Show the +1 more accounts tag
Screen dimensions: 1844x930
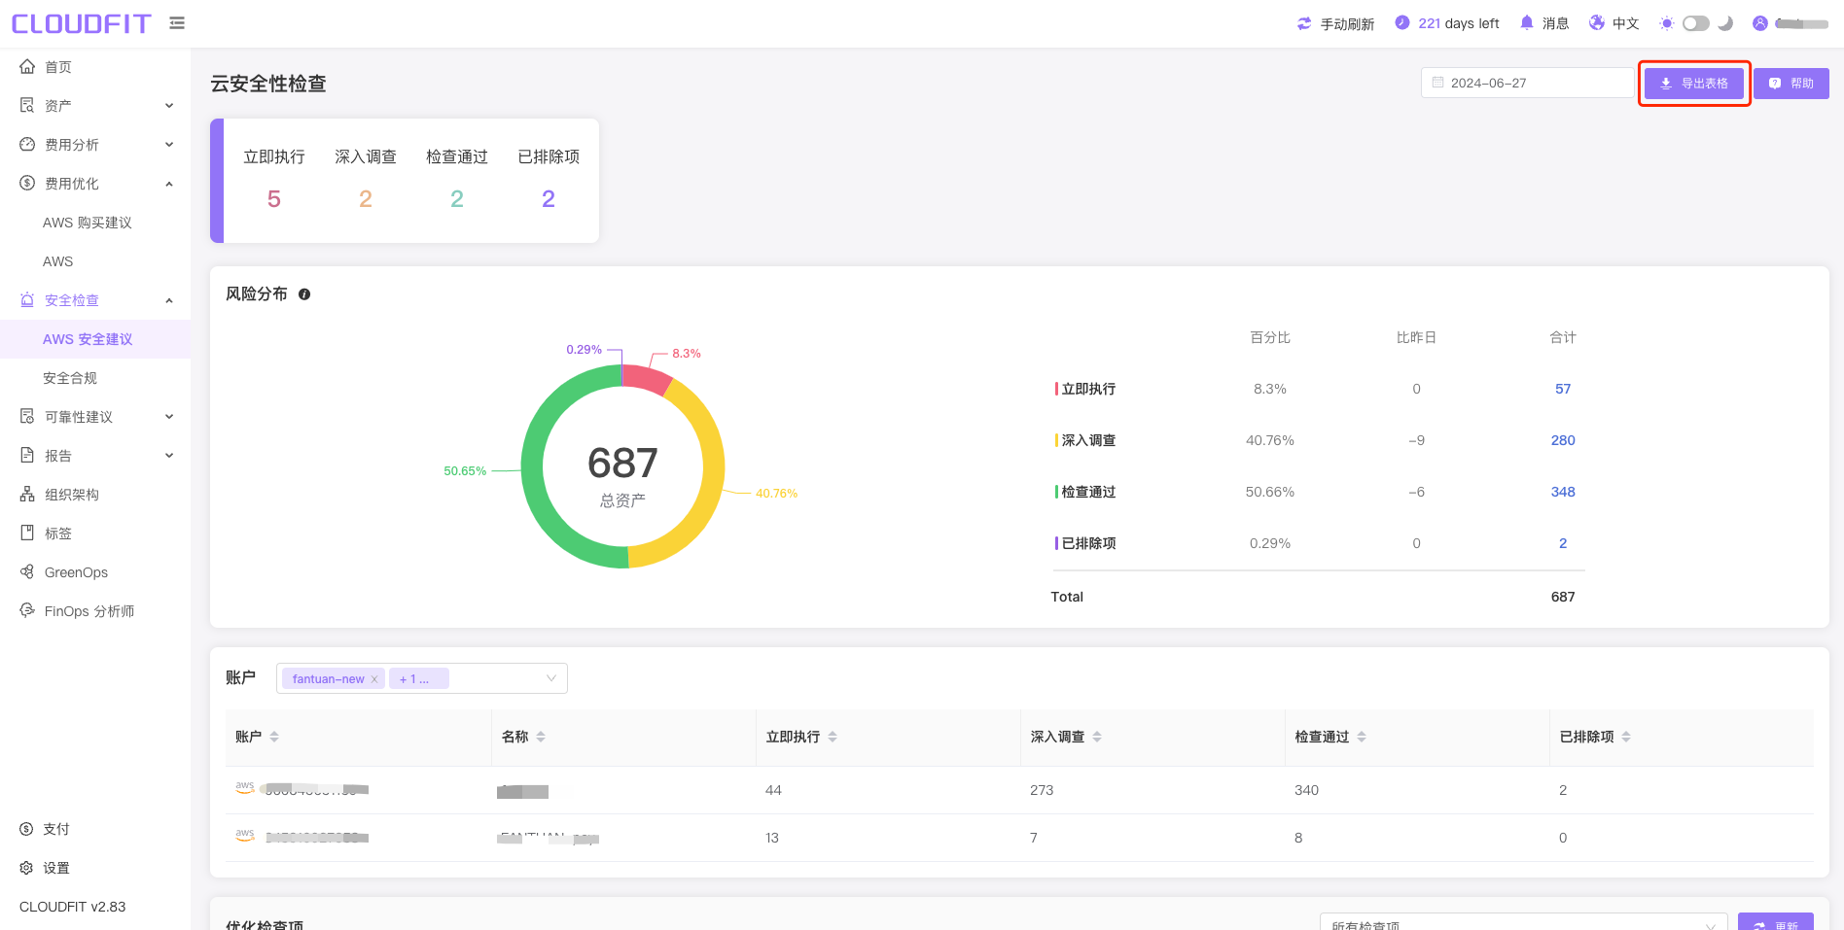click(x=418, y=678)
